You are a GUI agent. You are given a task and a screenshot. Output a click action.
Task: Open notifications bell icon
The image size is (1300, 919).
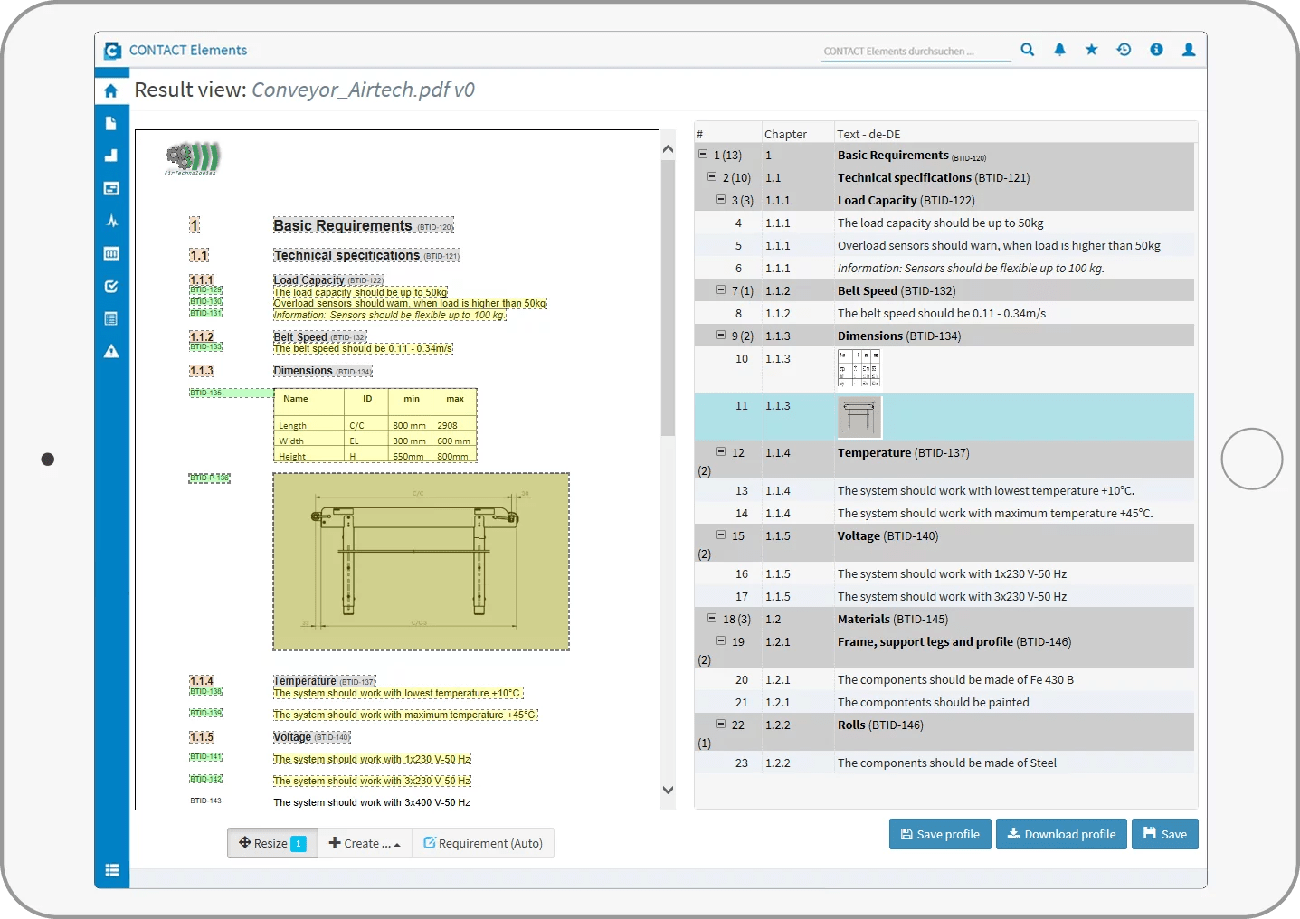tap(1059, 50)
